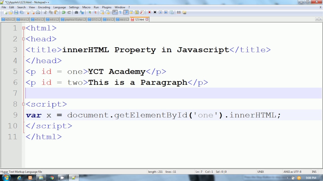Click the Zoom In toolbar icon

tap(89, 12)
